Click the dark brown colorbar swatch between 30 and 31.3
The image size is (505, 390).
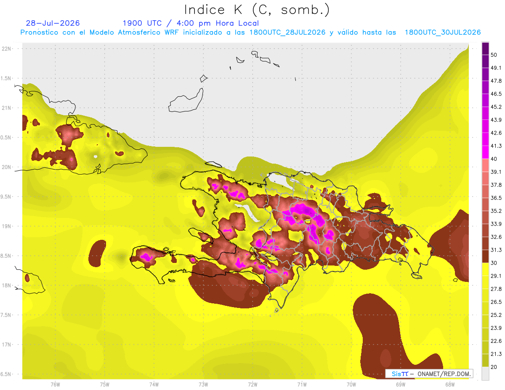pos(485,256)
